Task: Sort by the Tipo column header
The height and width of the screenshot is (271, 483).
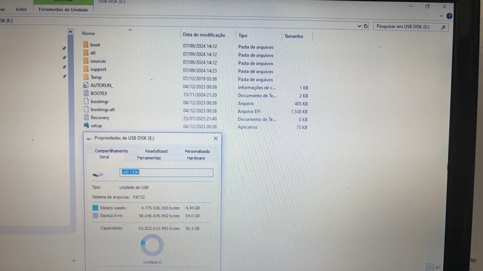Action: (243, 35)
